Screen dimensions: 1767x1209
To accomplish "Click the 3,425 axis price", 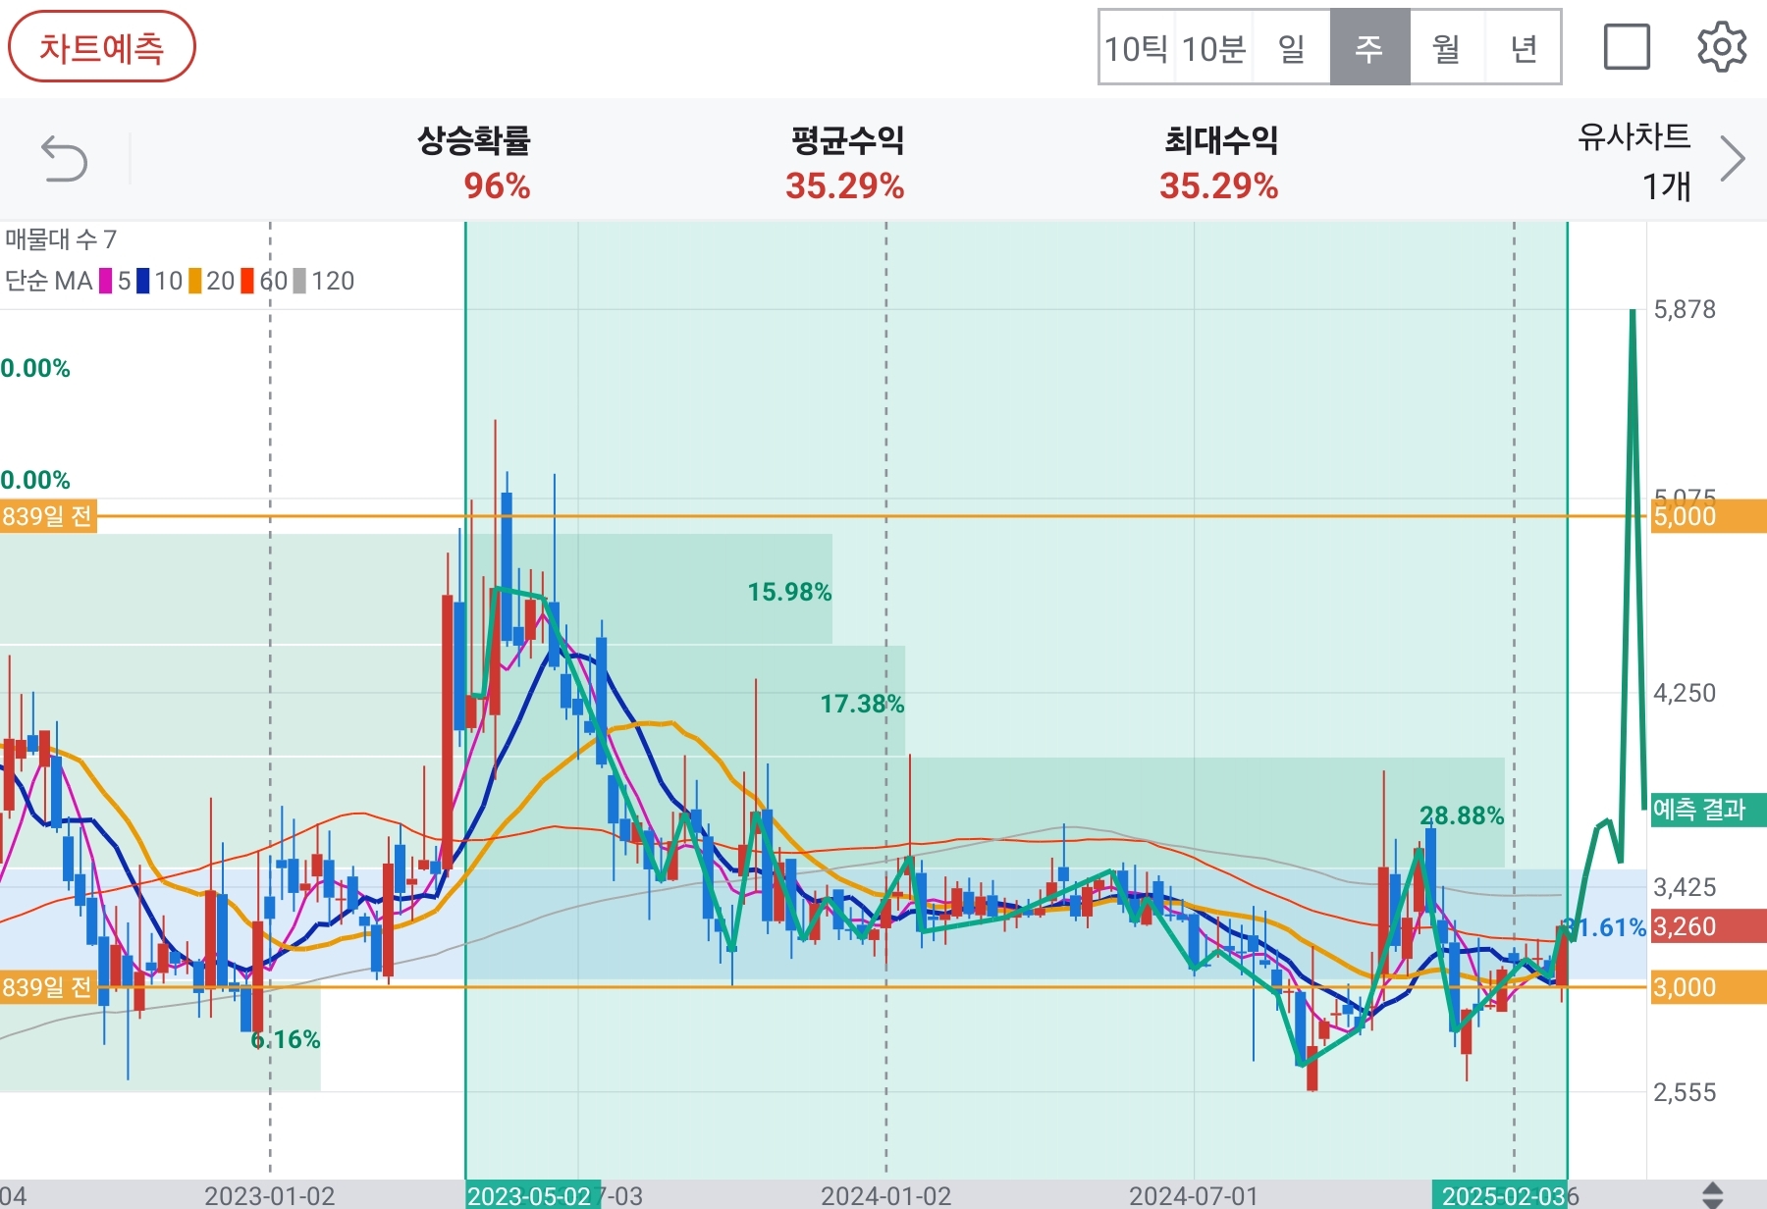I will click(1685, 888).
